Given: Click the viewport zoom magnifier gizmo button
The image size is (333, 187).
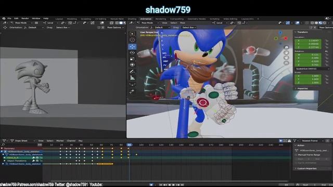Looking at the screenshot, I should point(286,47).
